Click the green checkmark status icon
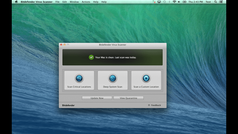The image size is (238, 134). tap(91, 57)
